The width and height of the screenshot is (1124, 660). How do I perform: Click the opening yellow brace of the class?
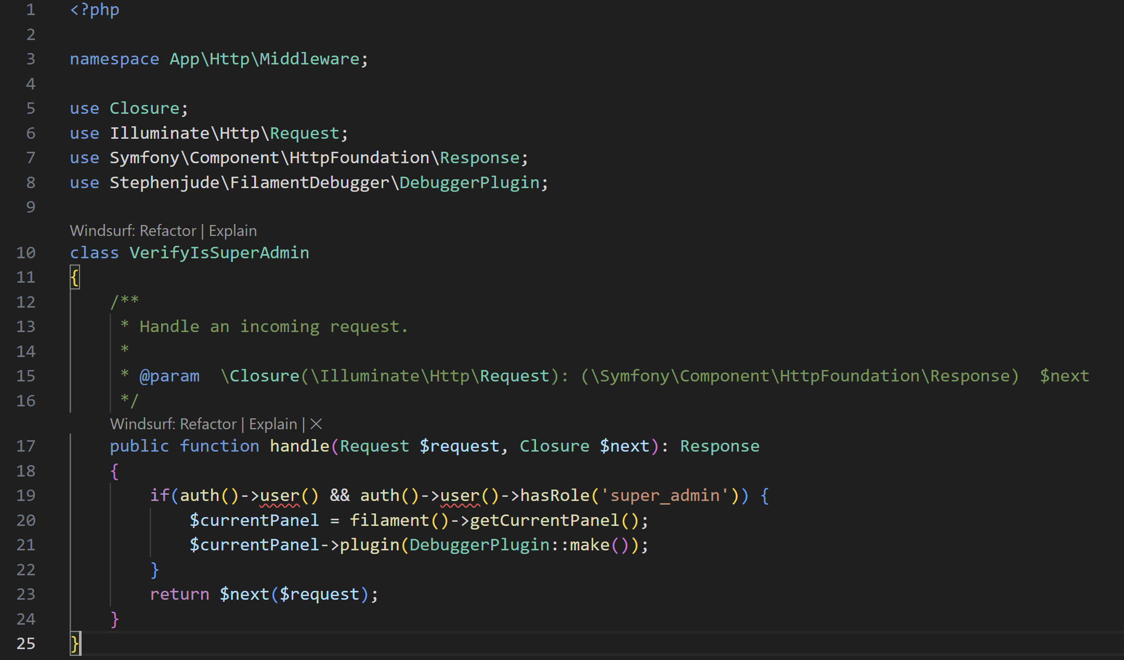point(75,278)
